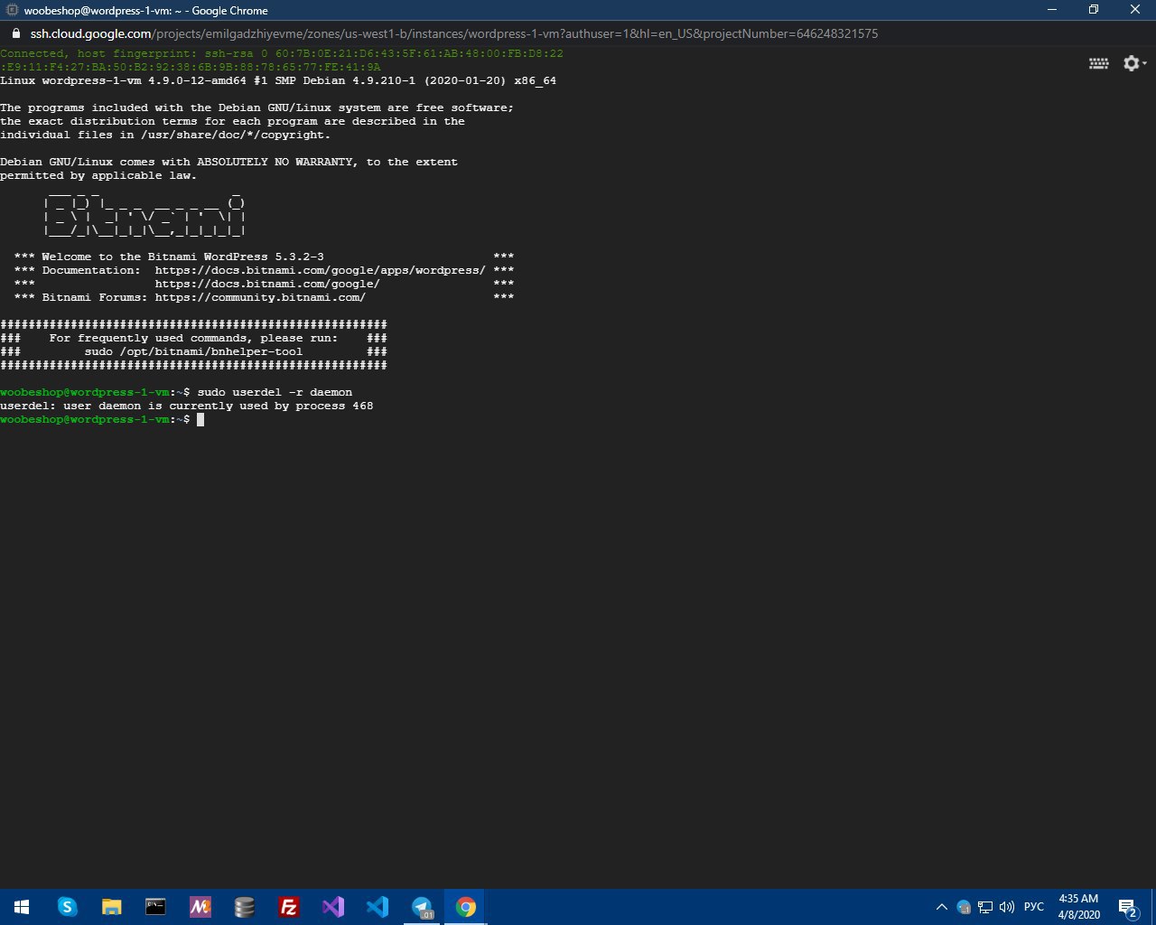Click the terminal prompt cursor line
This screenshot has width=1156, height=925.
pos(102,419)
